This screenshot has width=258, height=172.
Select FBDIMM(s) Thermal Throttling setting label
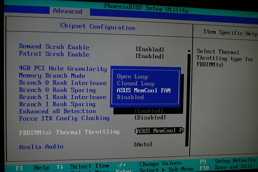[x=69, y=132]
